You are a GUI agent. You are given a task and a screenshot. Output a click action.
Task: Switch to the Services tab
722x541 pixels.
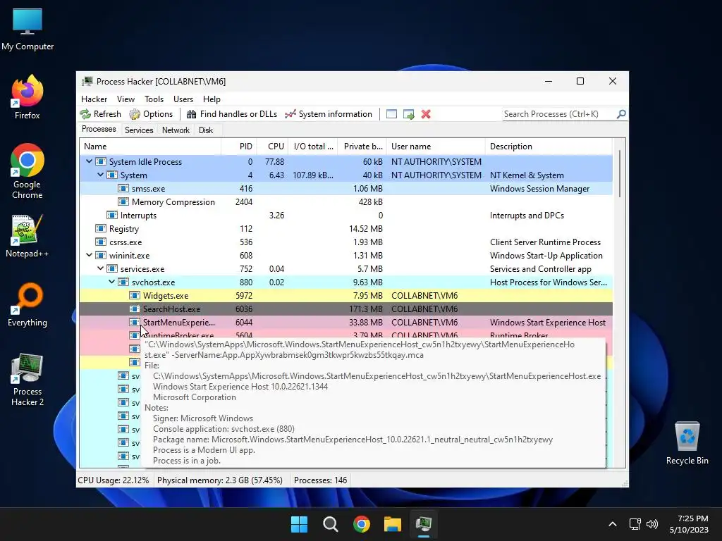pyautogui.click(x=139, y=130)
